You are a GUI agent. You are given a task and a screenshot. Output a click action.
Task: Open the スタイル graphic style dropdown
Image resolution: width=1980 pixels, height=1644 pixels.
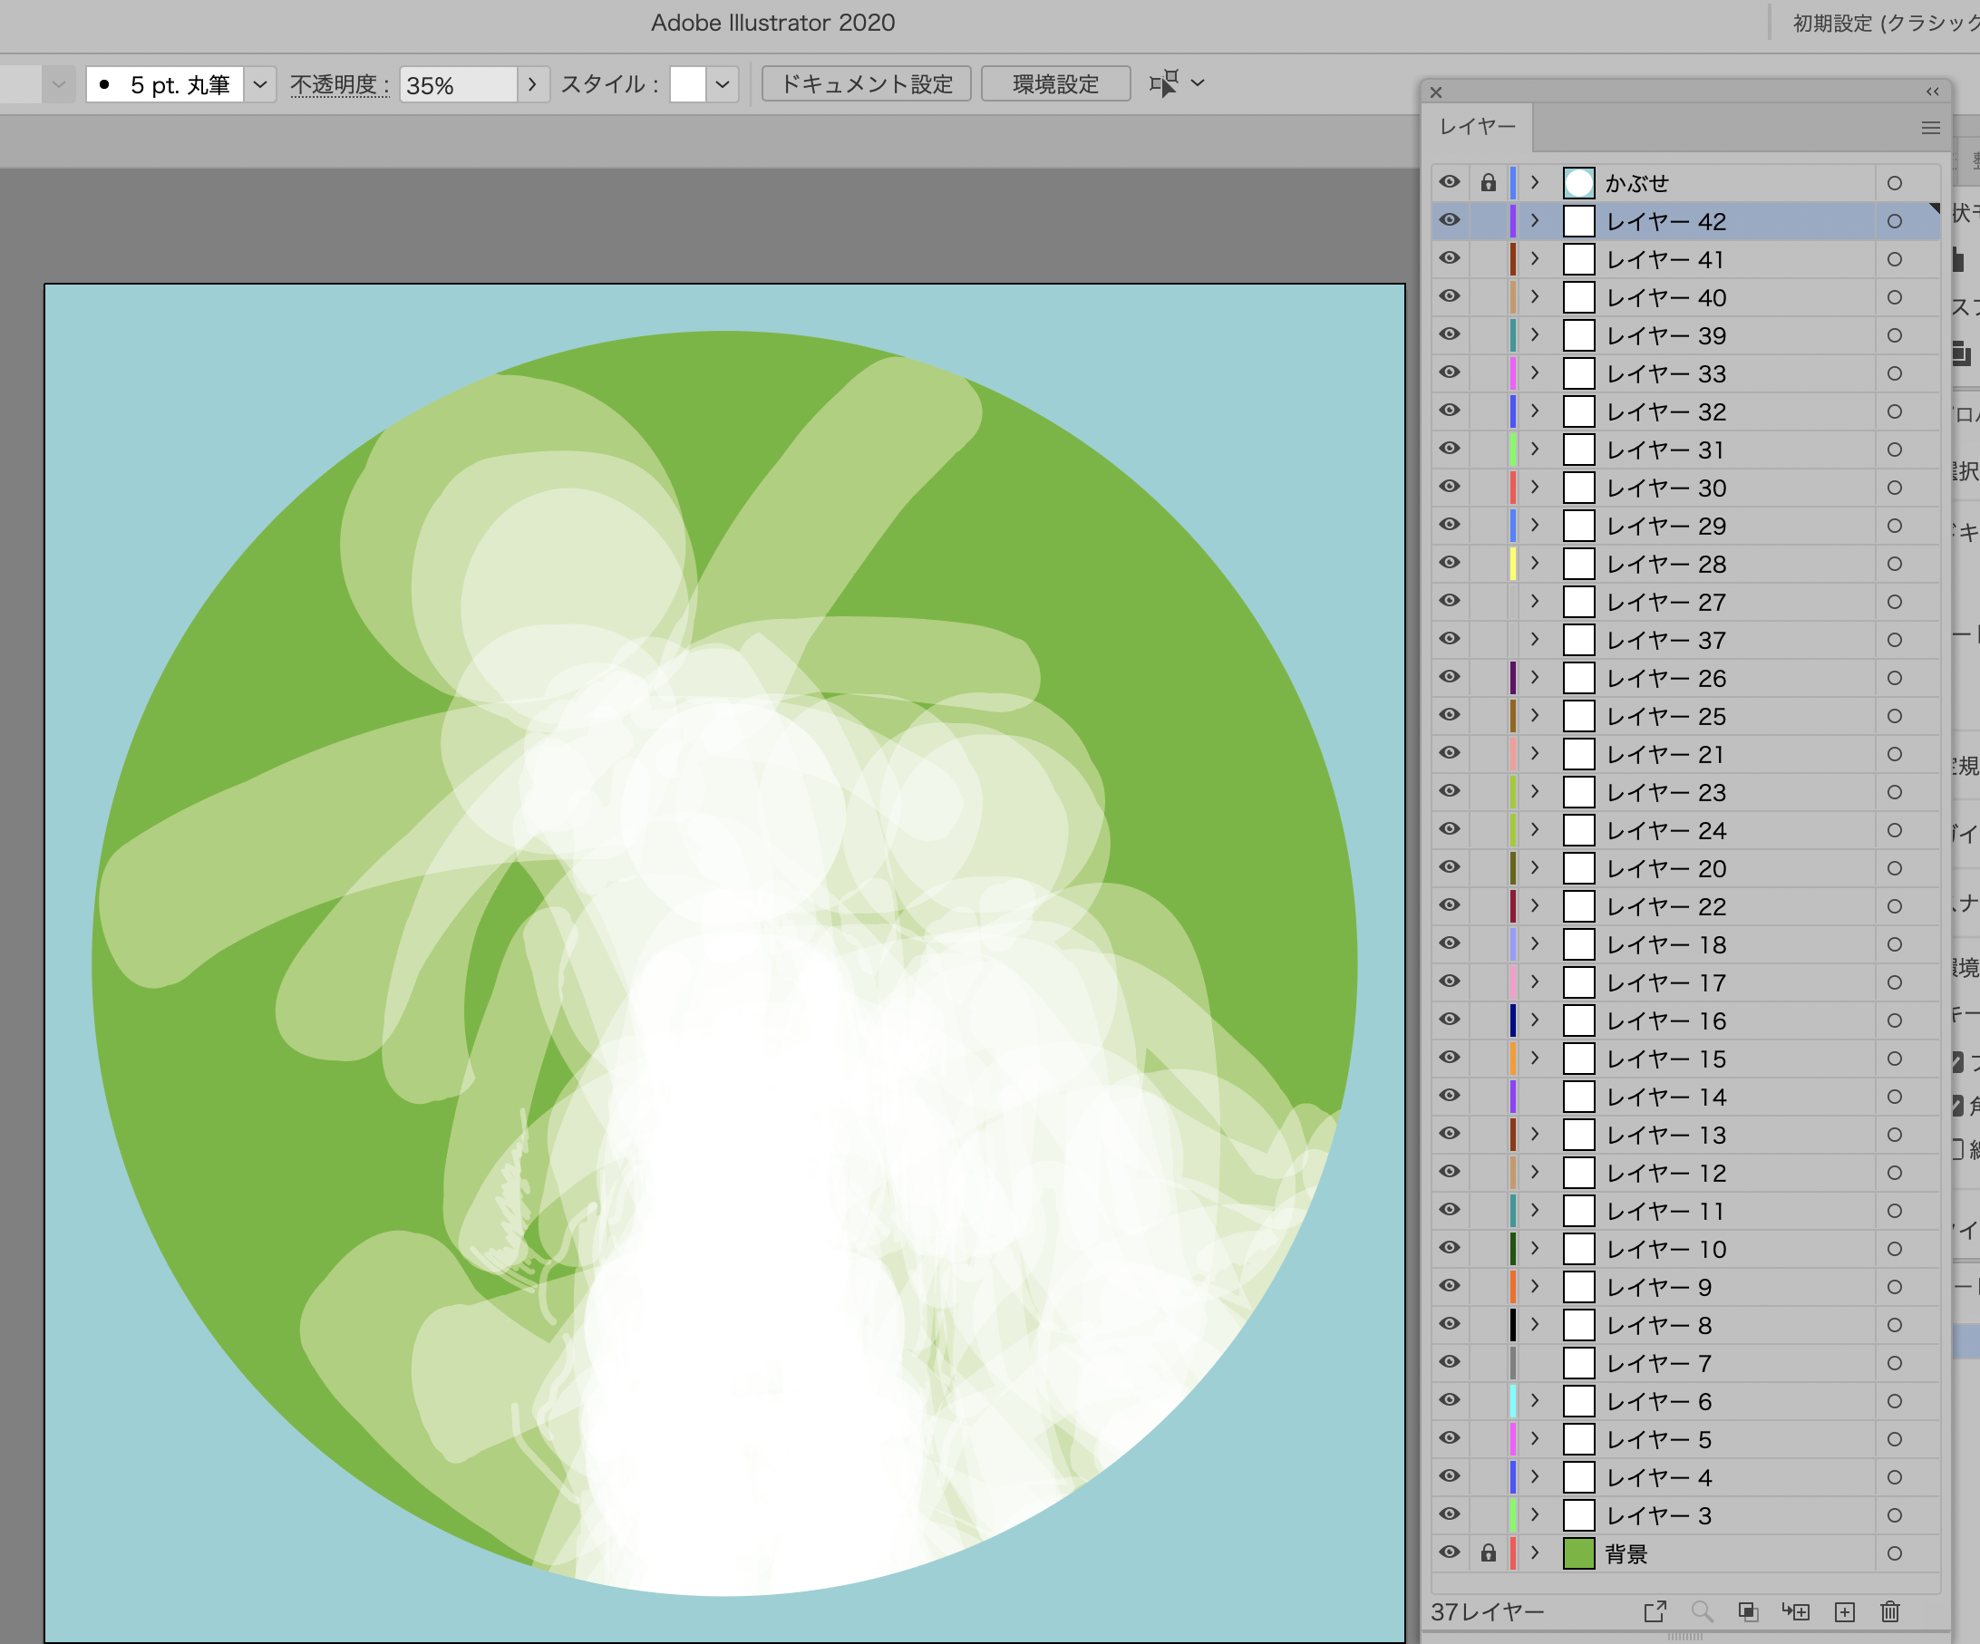pos(723,84)
